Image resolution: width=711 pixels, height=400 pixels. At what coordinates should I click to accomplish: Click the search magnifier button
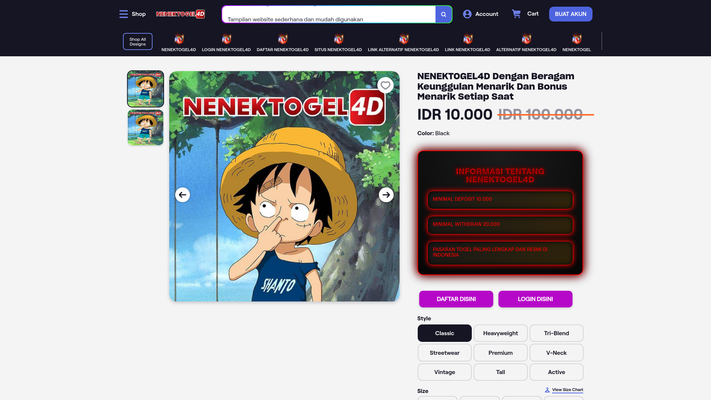pyautogui.click(x=444, y=14)
